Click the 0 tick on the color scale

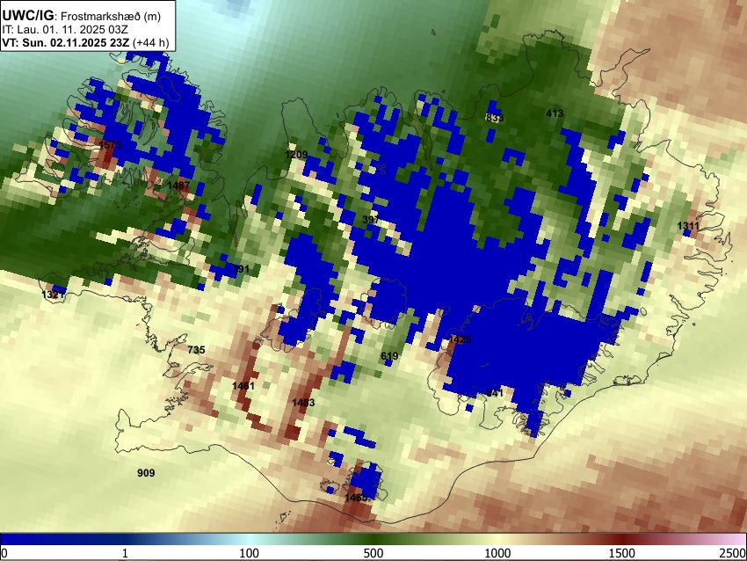tap(4, 553)
